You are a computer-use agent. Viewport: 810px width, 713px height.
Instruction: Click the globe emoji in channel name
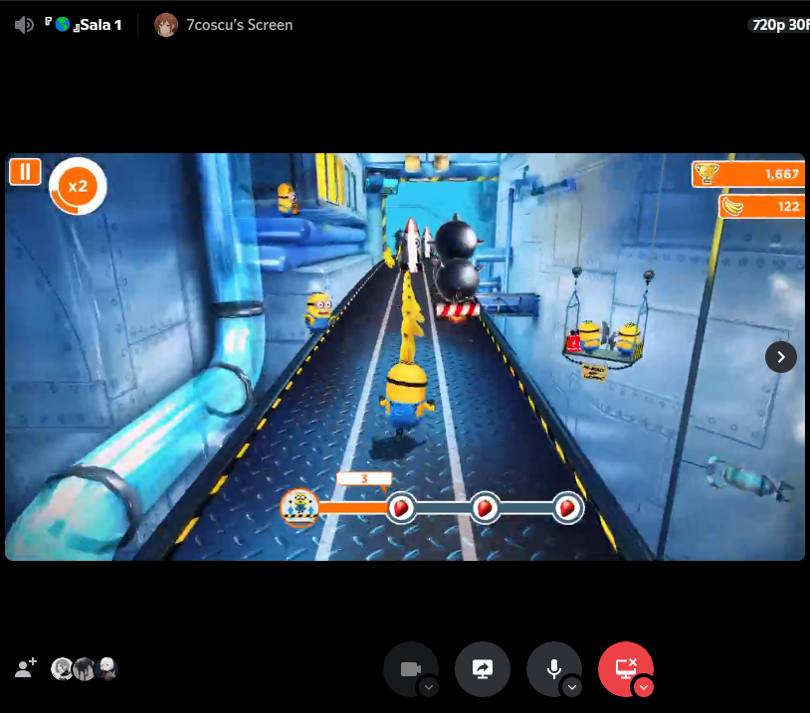point(63,24)
